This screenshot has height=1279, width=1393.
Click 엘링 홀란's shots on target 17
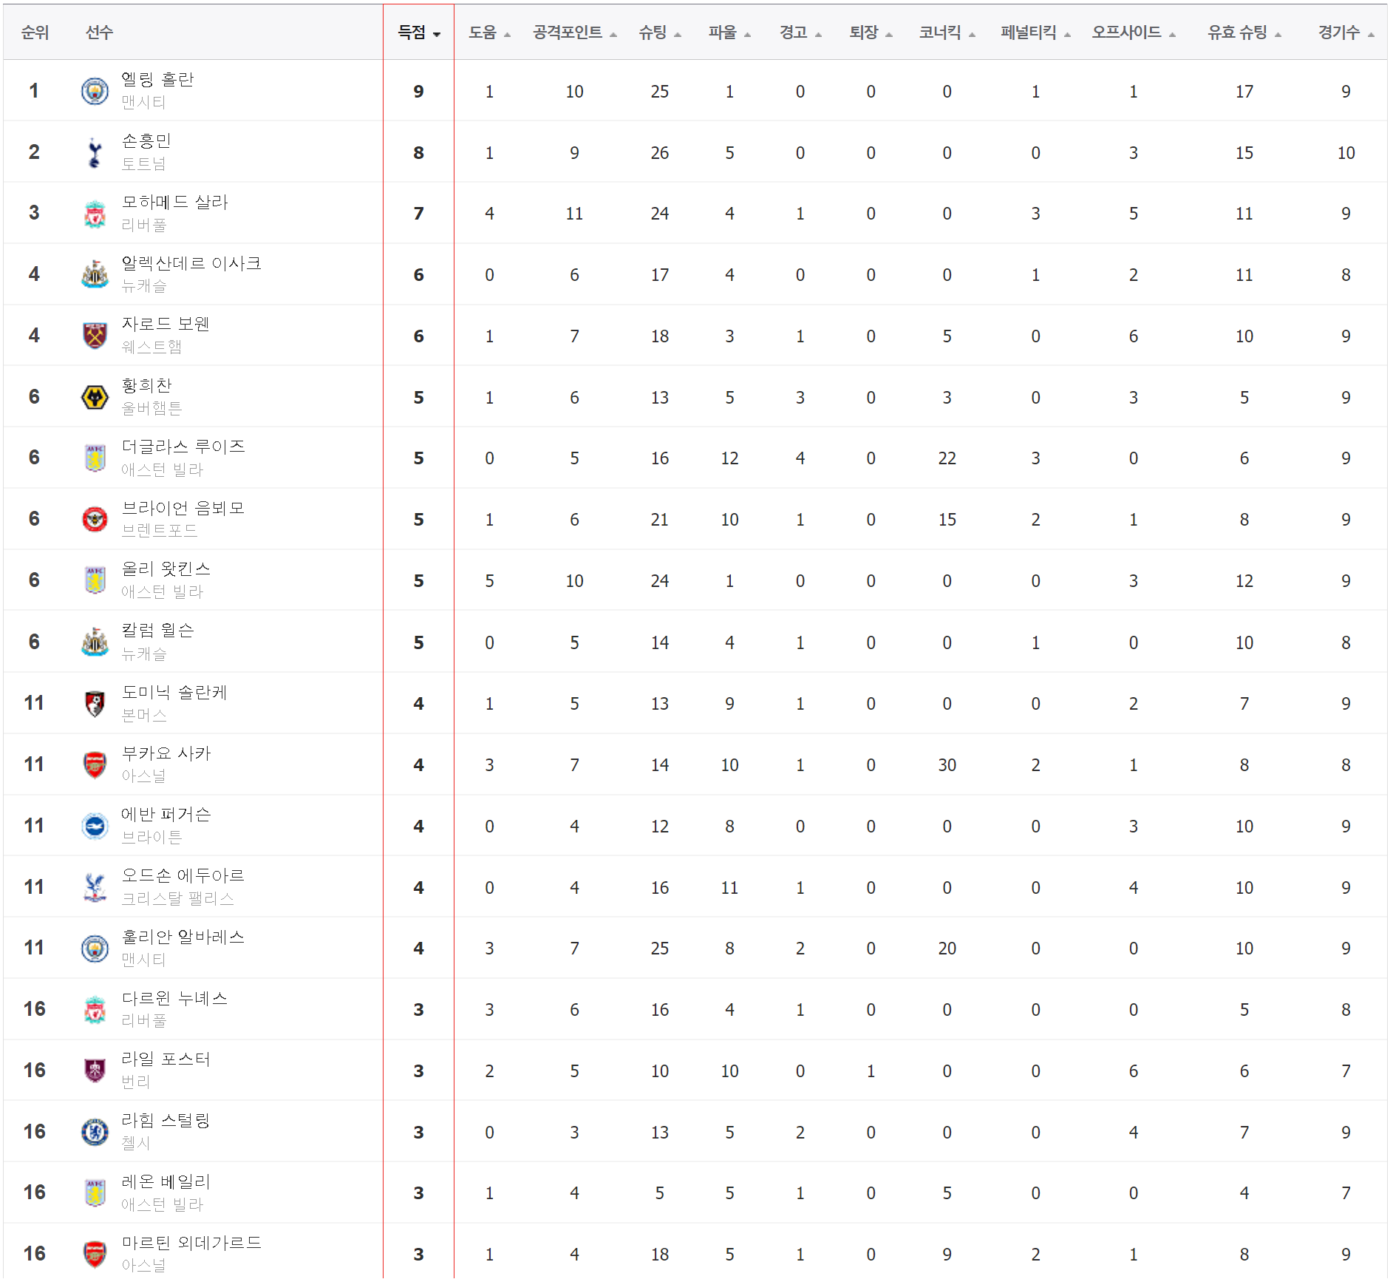(x=1244, y=92)
